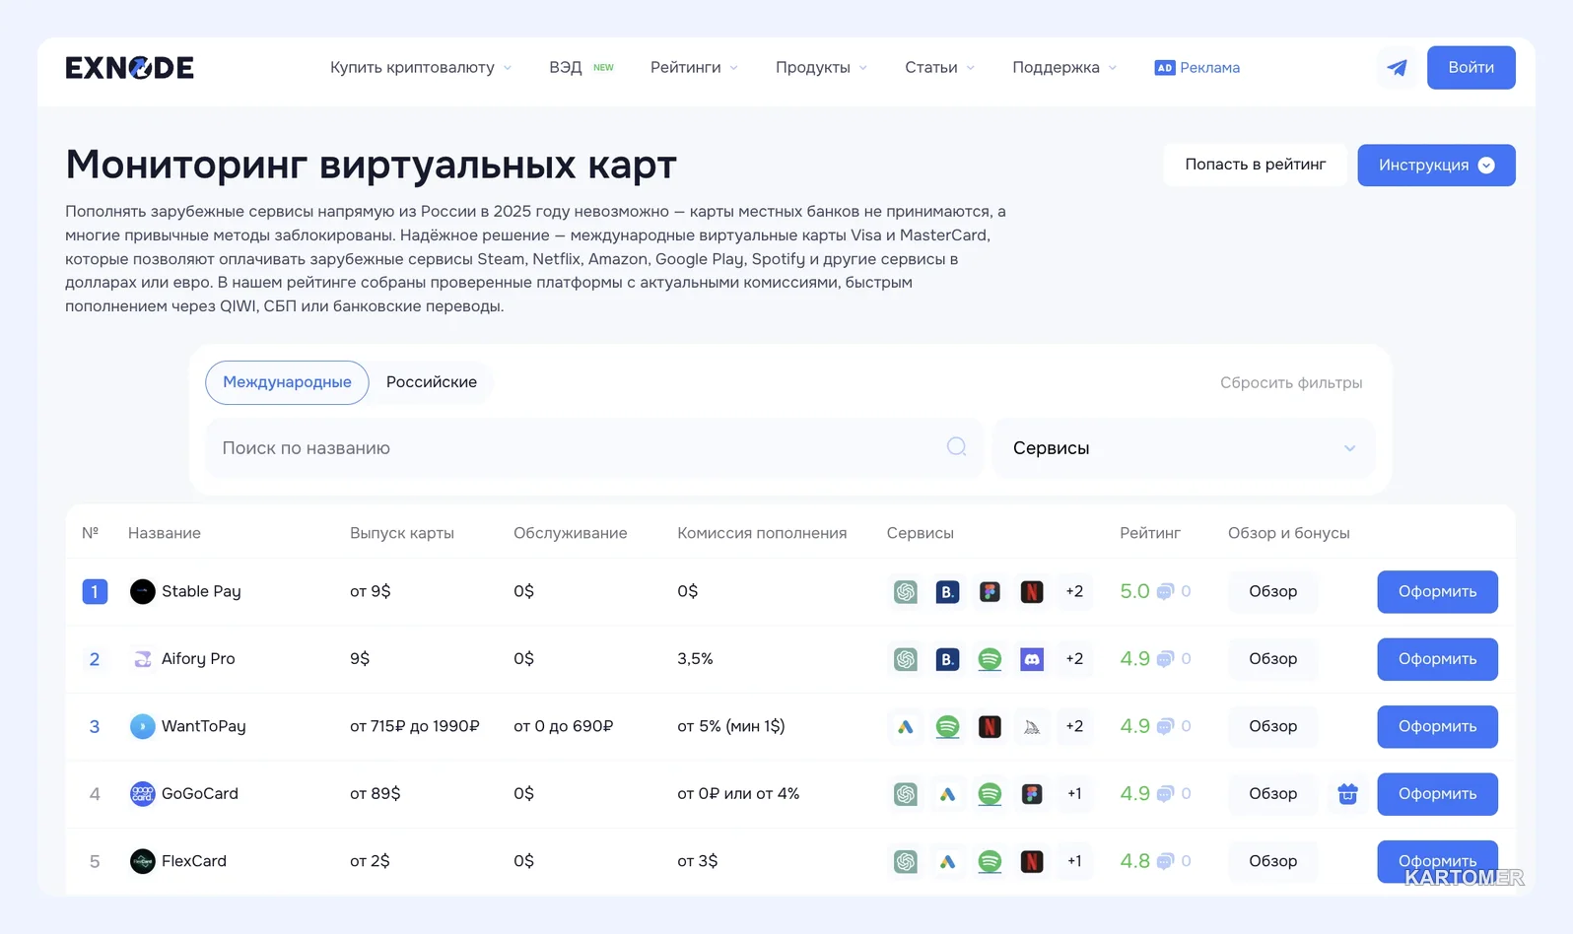
Task: Select the Международные filter tab
Action: [x=287, y=382]
